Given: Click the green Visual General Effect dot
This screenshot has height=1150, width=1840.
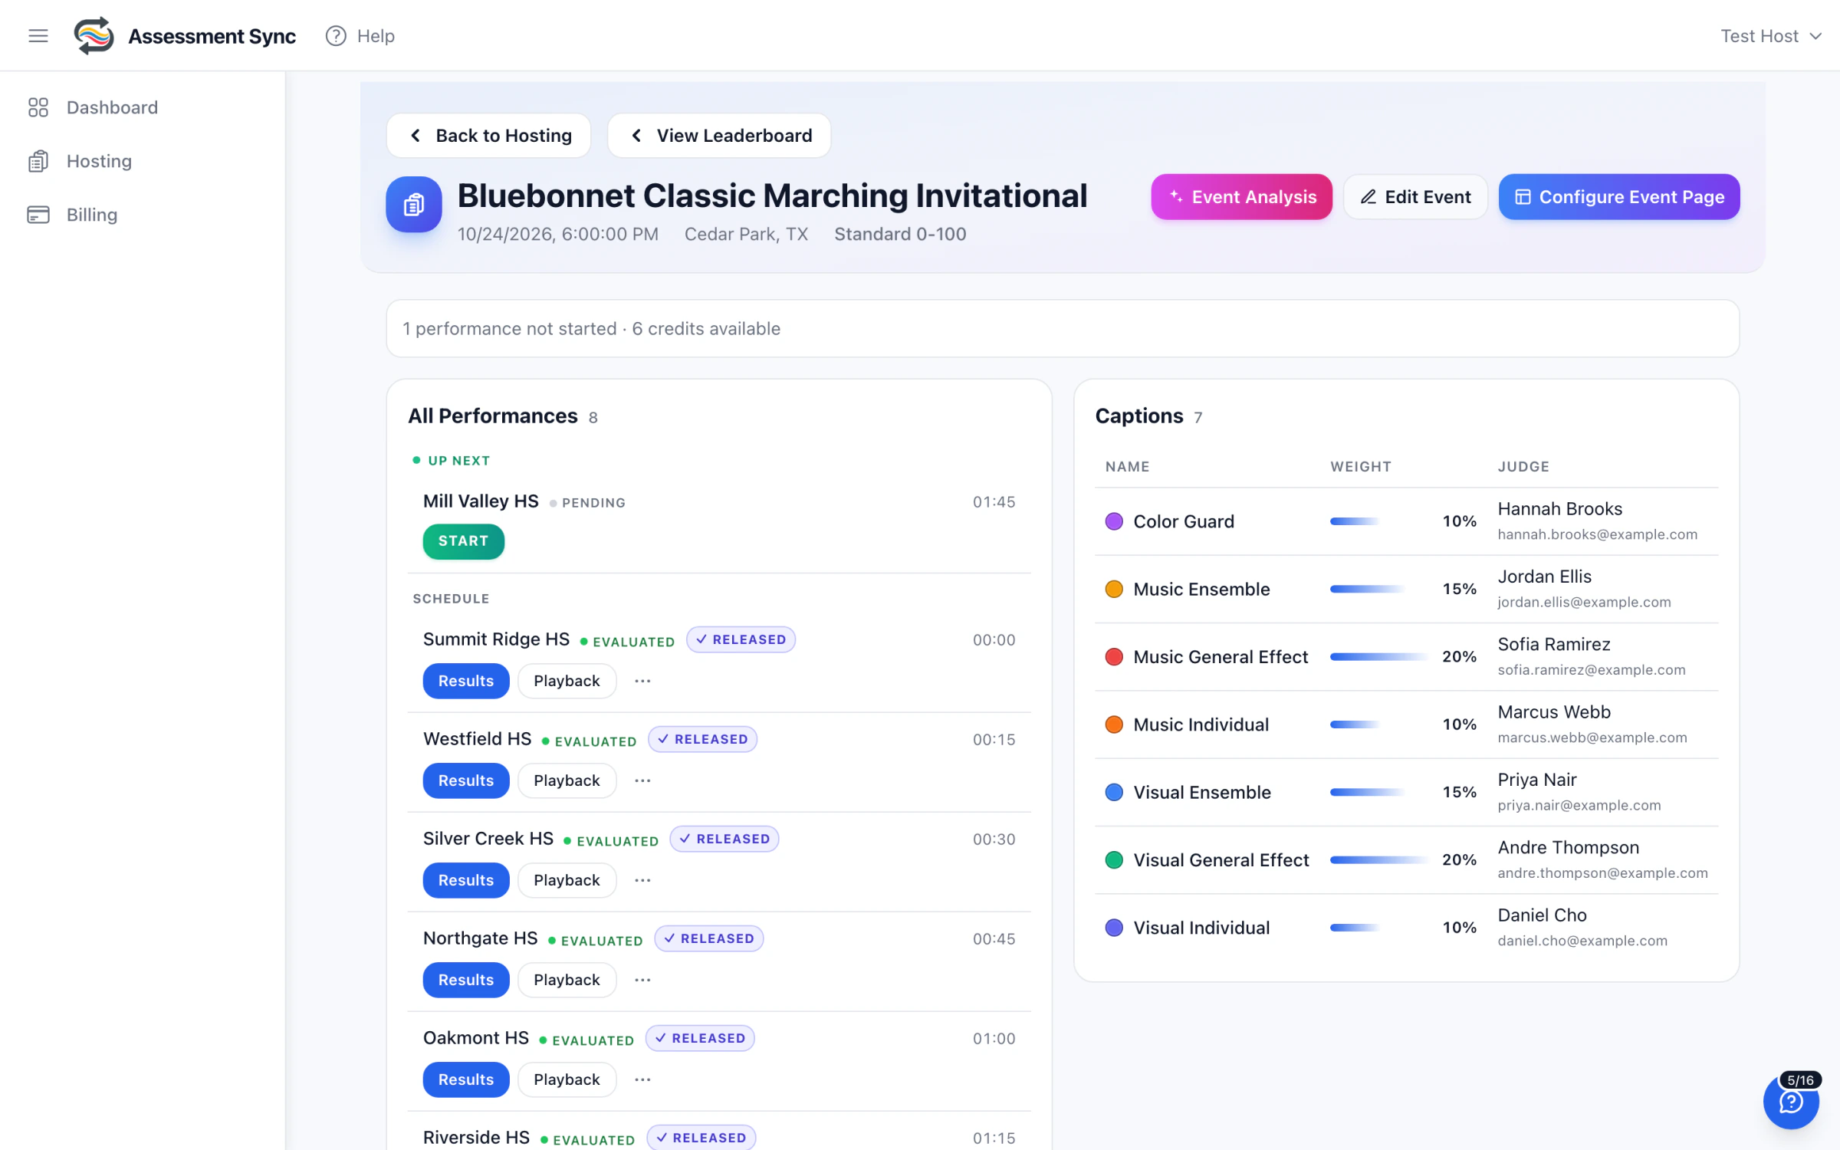Looking at the screenshot, I should pyautogui.click(x=1114, y=860).
